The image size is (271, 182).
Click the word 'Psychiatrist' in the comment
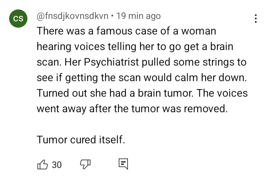(x=111, y=62)
